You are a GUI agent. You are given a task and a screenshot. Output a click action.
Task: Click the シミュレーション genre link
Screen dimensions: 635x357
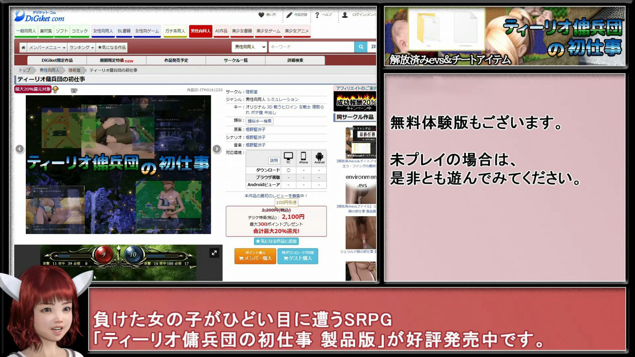[283, 100]
